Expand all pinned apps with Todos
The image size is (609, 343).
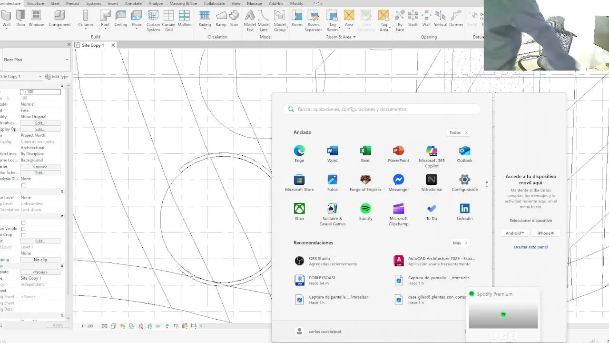[x=458, y=132]
